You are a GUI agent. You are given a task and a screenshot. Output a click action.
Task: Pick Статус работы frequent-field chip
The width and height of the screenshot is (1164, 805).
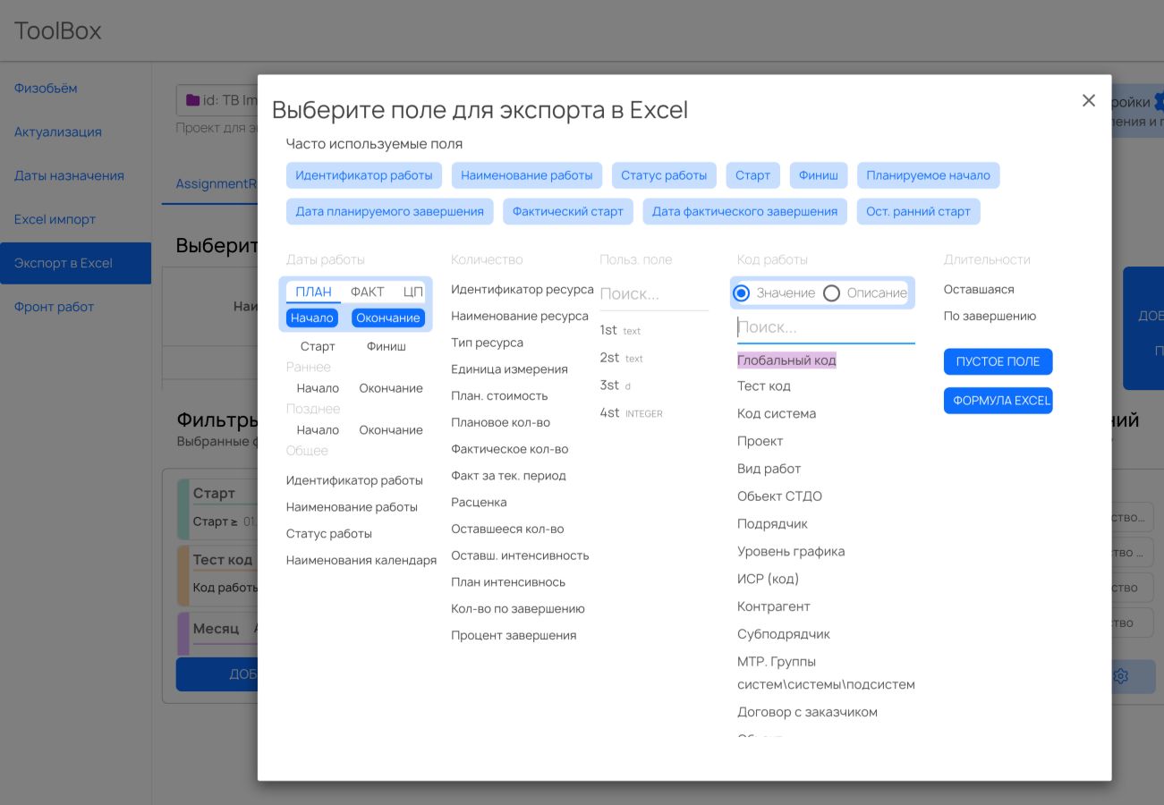(664, 175)
